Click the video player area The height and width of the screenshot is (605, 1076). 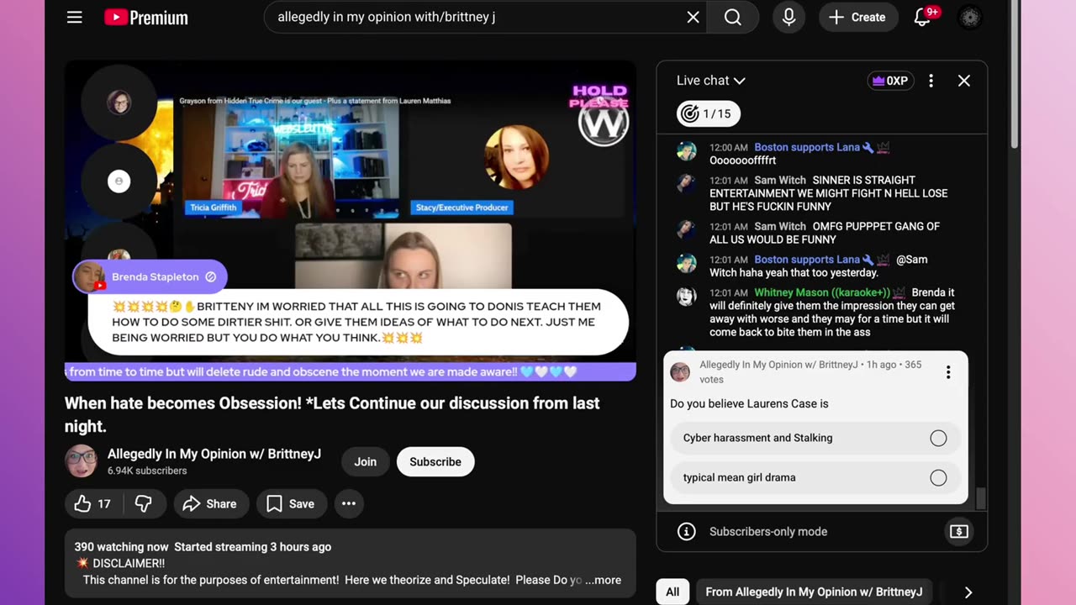[351, 220]
